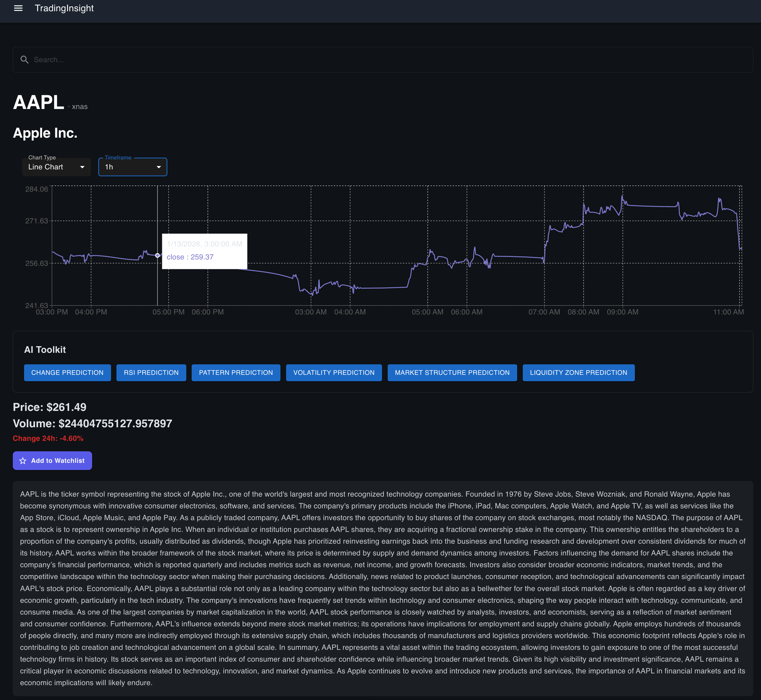Click the VOLATILITY PREDICTION button
This screenshot has height=700, width=761.
tap(334, 372)
